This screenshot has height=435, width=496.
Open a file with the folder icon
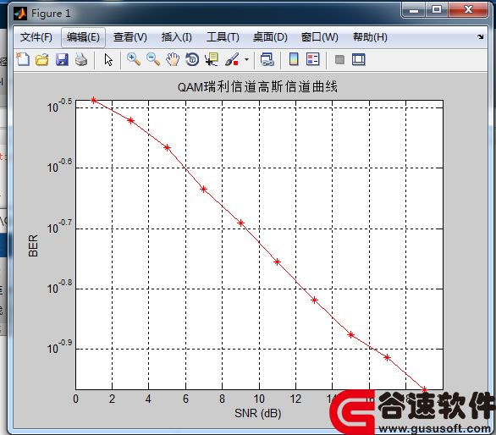click(42, 59)
